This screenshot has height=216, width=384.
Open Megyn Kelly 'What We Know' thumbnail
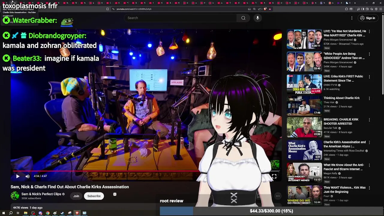[304, 172]
